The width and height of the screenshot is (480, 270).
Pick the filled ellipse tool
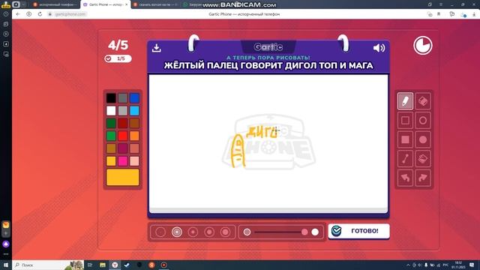click(423, 139)
